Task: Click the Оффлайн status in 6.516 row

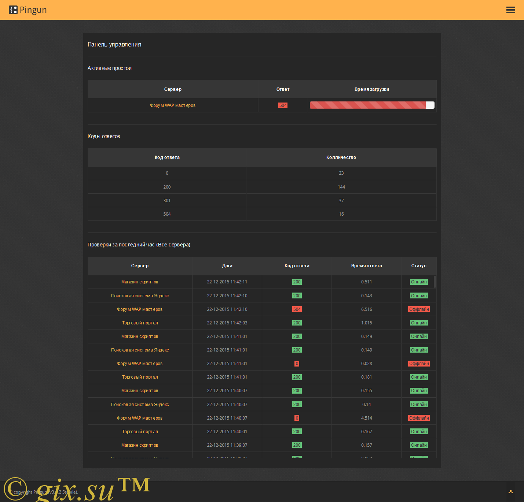Action: 419,309
